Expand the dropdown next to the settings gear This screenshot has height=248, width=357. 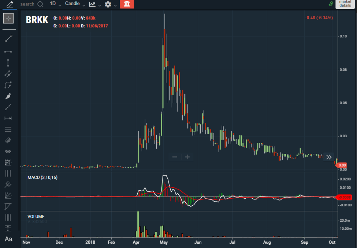point(116,6)
